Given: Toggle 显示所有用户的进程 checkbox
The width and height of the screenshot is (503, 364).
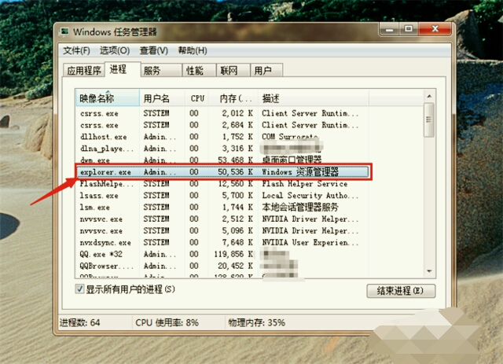Looking at the screenshot, I should (x=79, y=289).
